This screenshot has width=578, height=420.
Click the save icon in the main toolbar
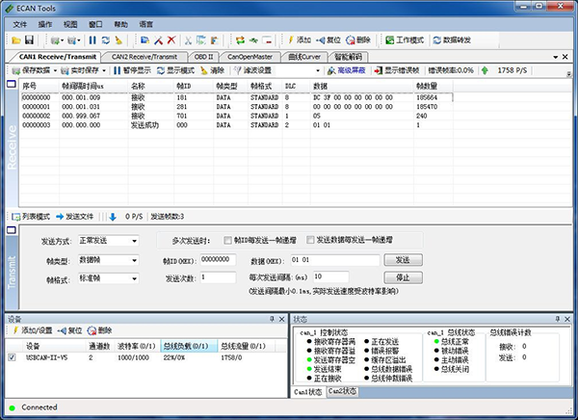click(30, 39)
